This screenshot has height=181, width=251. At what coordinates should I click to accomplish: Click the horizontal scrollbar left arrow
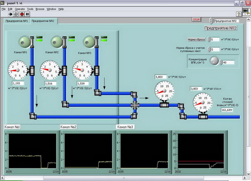[3, 178]
